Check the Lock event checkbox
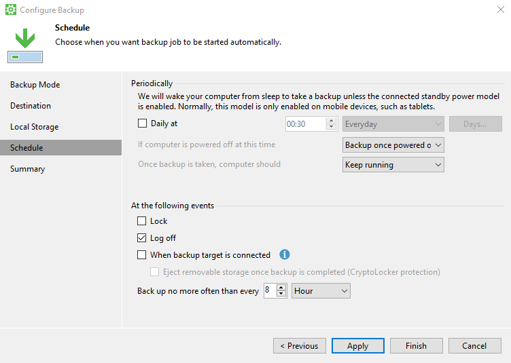This screenshot has width=511, height=363. (x=142, y=221)
